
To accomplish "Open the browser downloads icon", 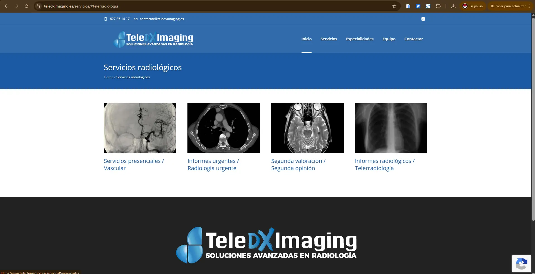I will click(453, 6).
